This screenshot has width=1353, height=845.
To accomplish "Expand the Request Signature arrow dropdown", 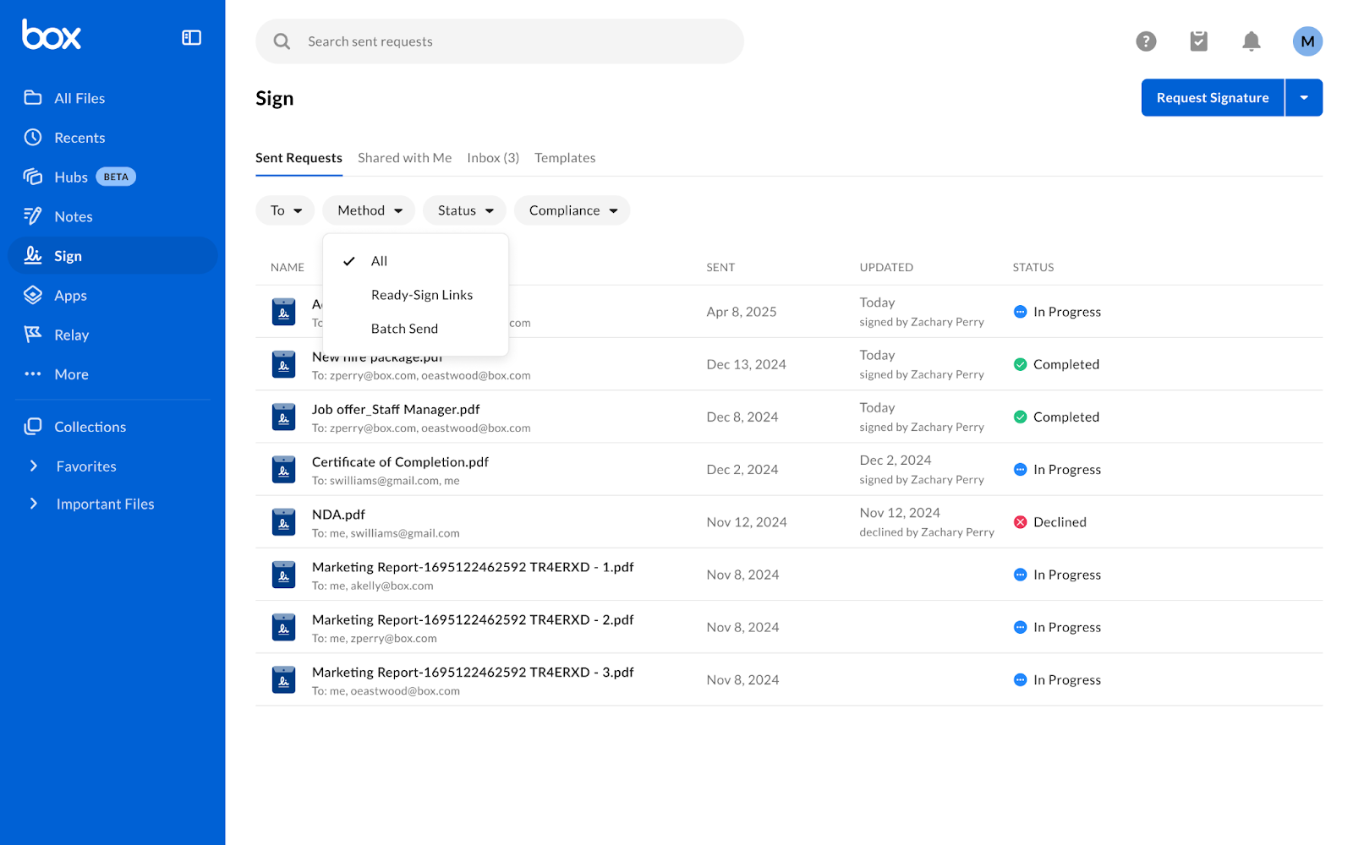I will 1303,98.
